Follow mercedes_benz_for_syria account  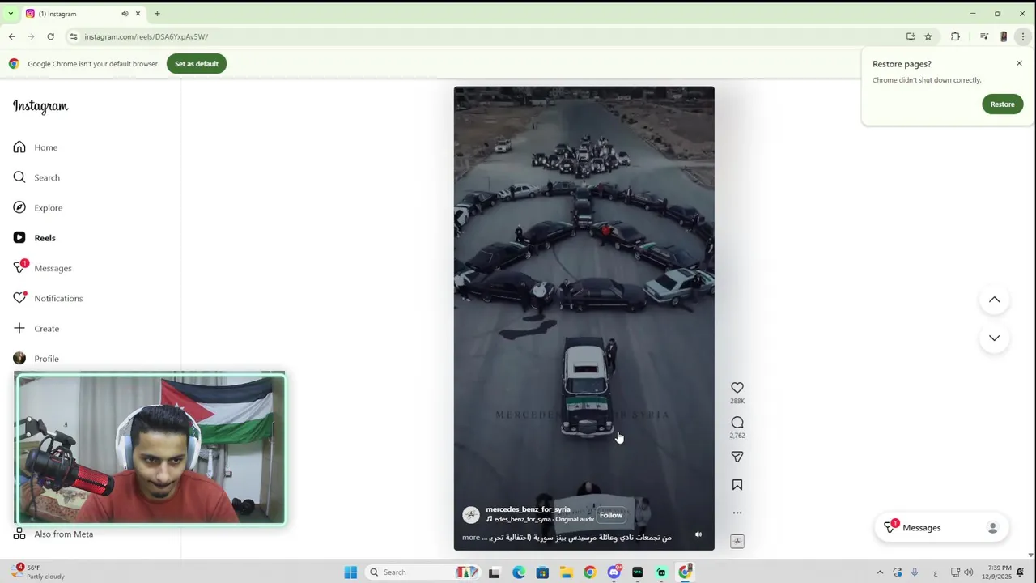[x=611, y=515]
